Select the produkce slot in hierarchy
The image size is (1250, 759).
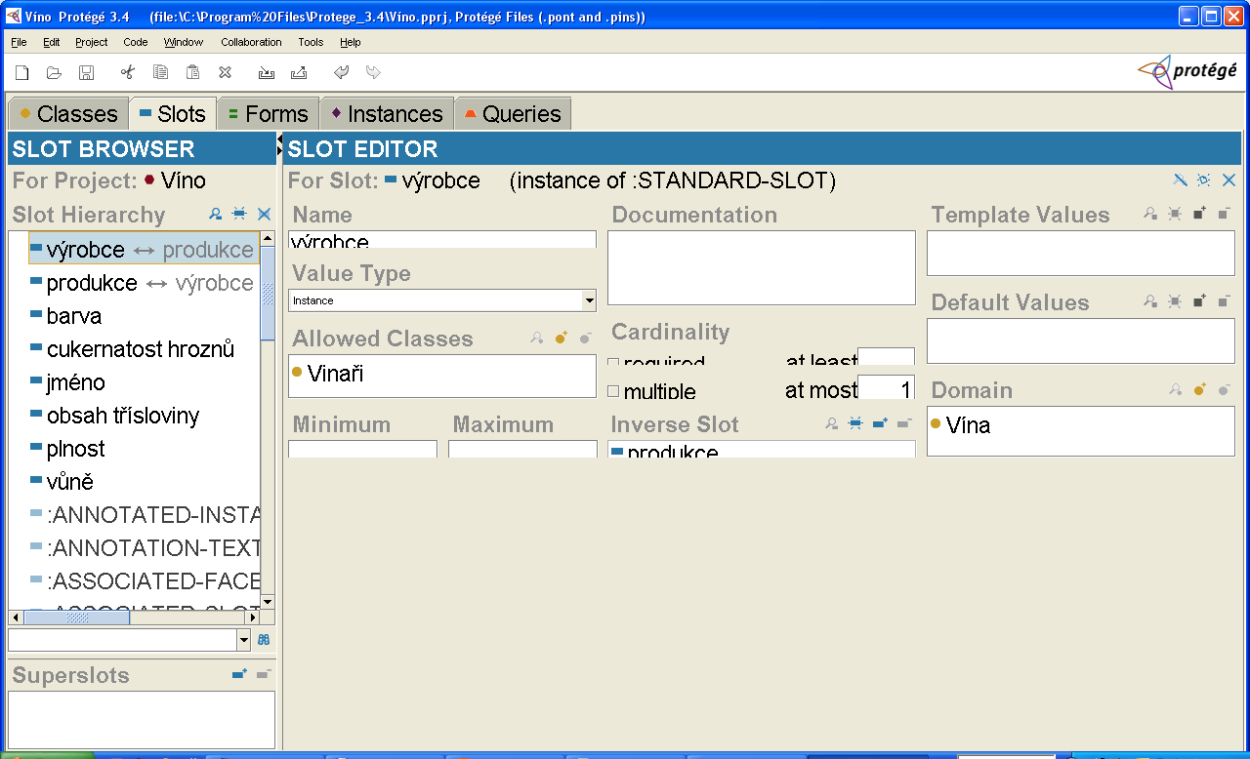tap(143, 283)
